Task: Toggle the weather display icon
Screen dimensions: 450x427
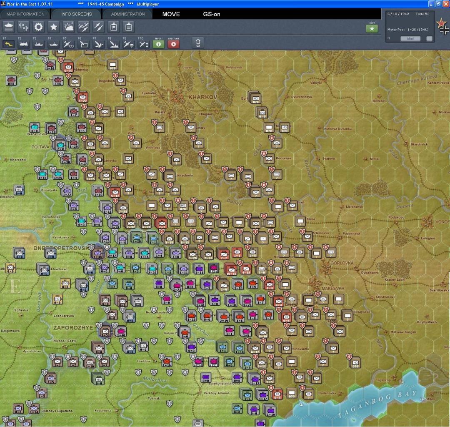Action: tap(68, 27)
